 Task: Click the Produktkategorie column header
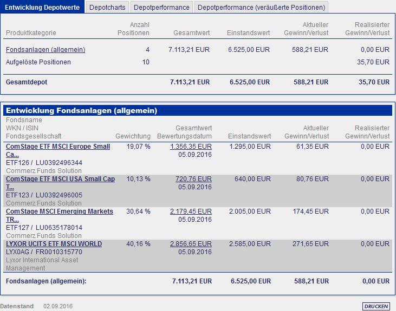pos(31,33)
